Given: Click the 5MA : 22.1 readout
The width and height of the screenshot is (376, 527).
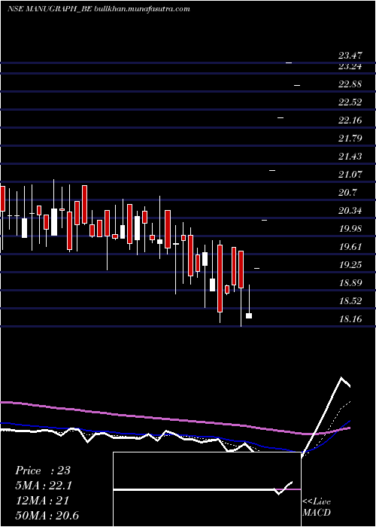Looking at the screenshot, I should [x=44, y=486].
